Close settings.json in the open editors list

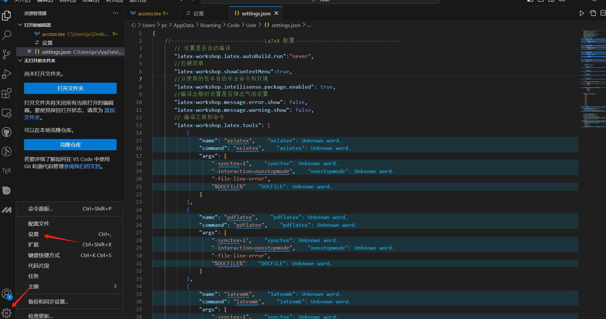click(x=29, y=51)
